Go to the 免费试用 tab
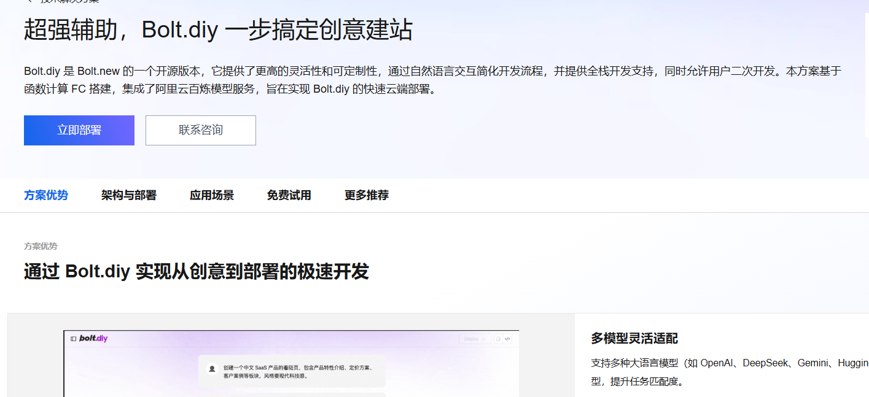This screenshot has height=397, width=869. pyautogui.click(x=289, y=195)
